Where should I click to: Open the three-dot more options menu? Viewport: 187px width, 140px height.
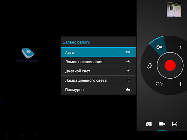(x=181, y=84)
